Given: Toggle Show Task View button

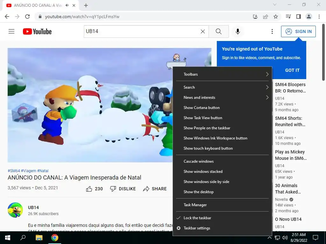Looking at the screenshot, I should pos(222,118).
